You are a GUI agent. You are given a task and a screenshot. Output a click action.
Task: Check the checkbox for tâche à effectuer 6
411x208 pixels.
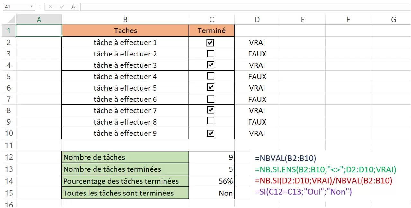point(210,99)
